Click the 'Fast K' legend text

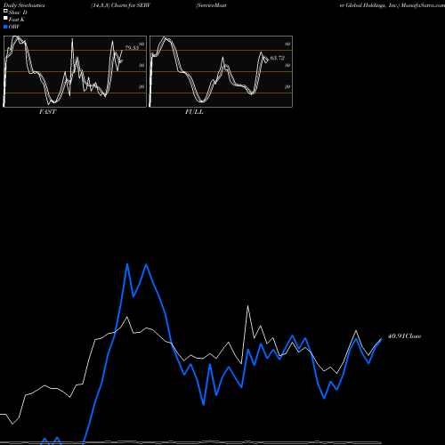pos(17,20)
